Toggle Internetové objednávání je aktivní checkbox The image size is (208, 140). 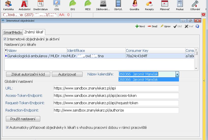[x=5, y=39]
